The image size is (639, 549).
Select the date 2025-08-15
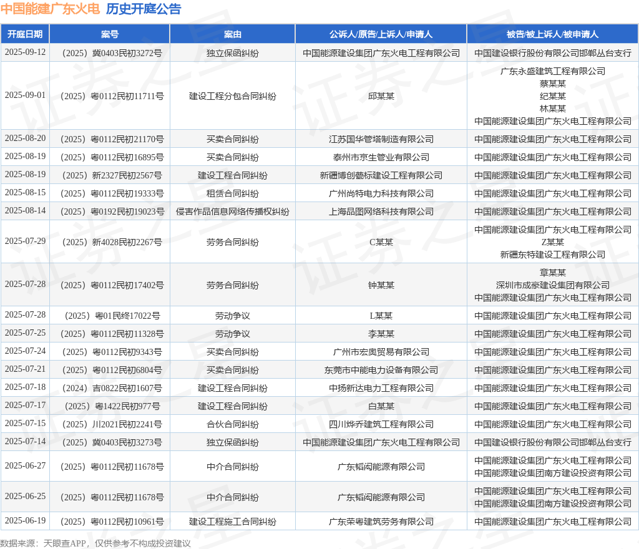pyautogui.click(x=25, y=193)
